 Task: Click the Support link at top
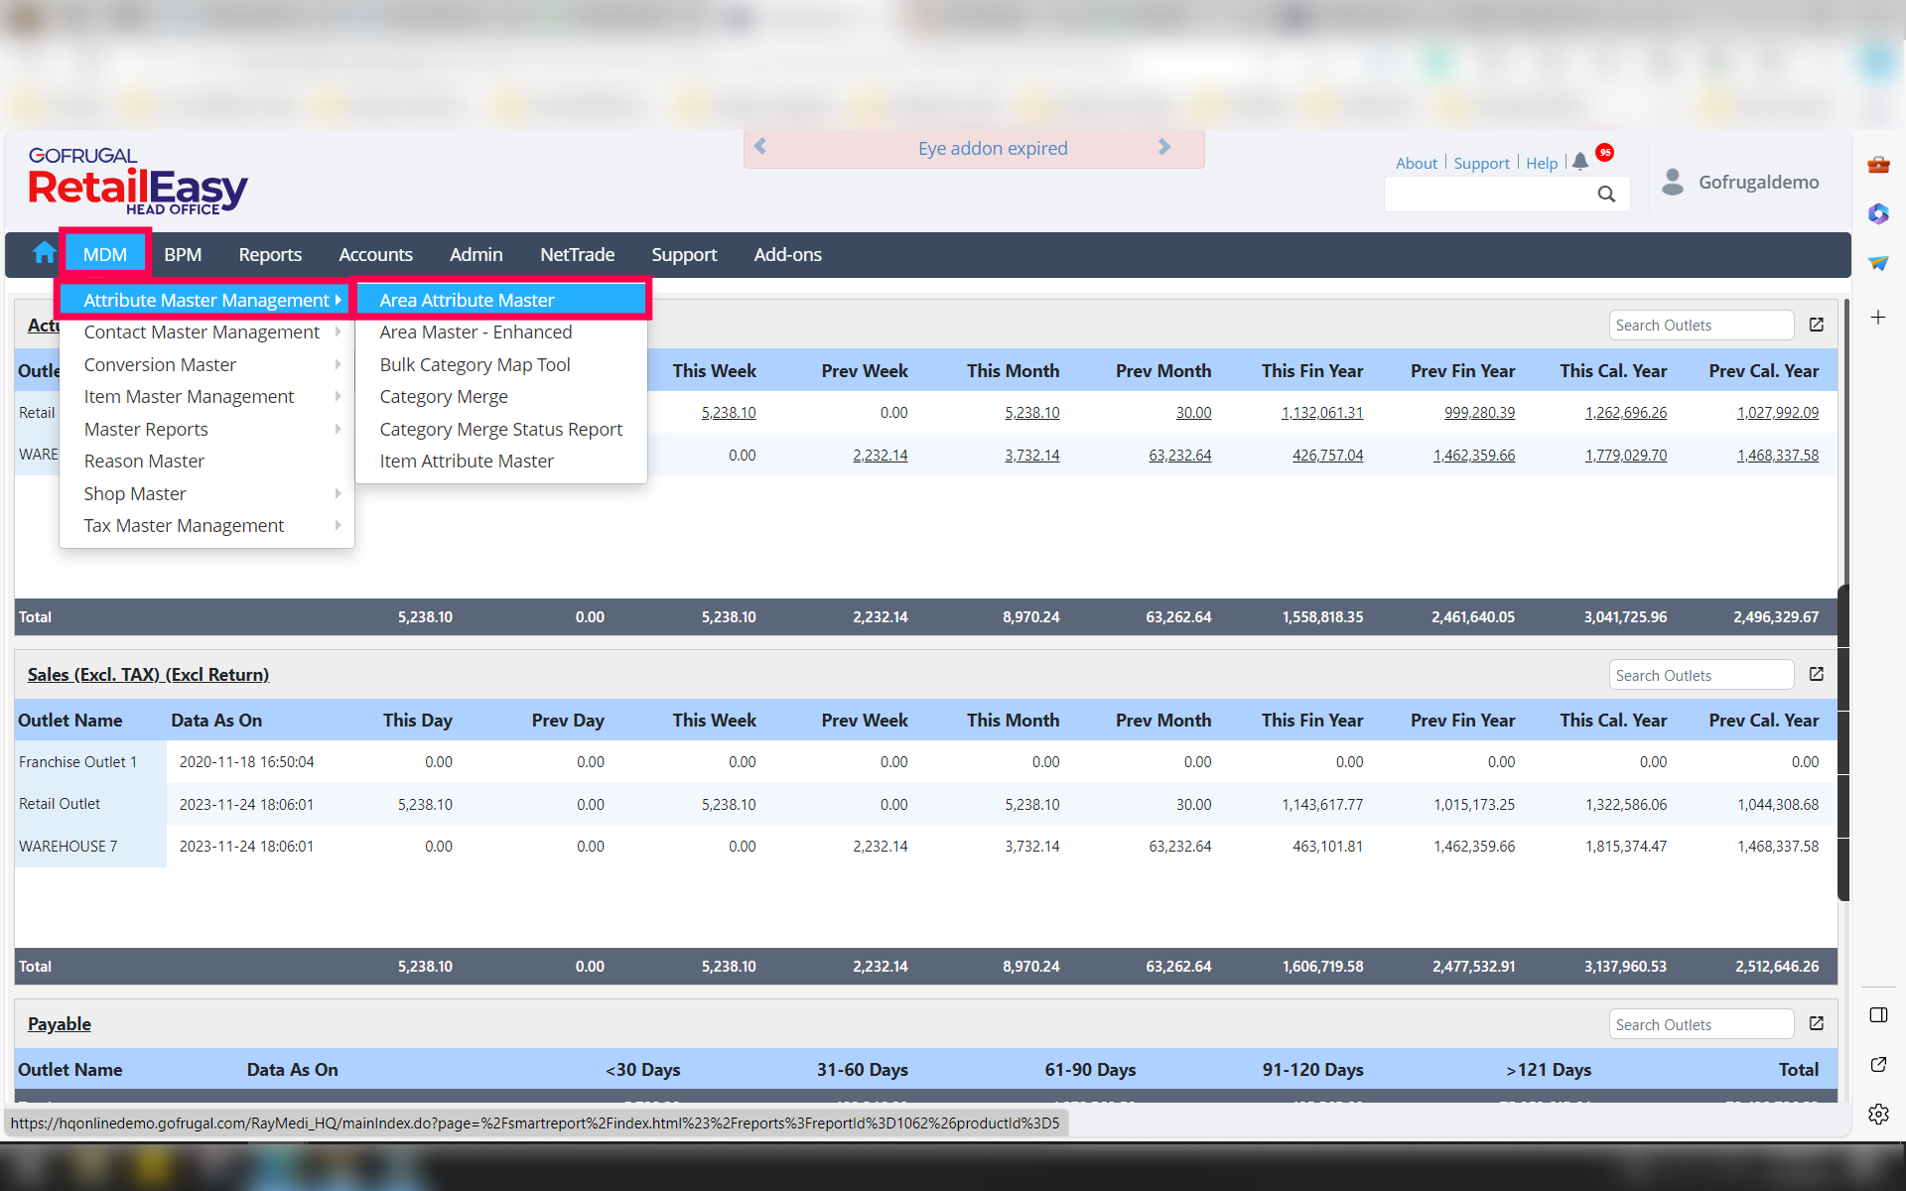1481,164
